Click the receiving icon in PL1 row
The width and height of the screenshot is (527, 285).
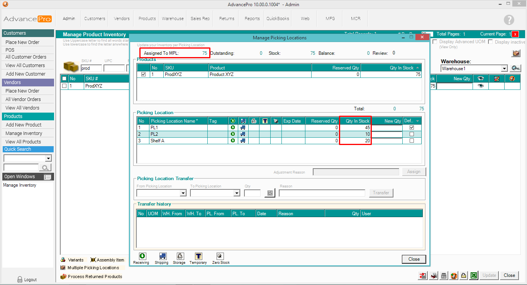click(x=233, y=128)
